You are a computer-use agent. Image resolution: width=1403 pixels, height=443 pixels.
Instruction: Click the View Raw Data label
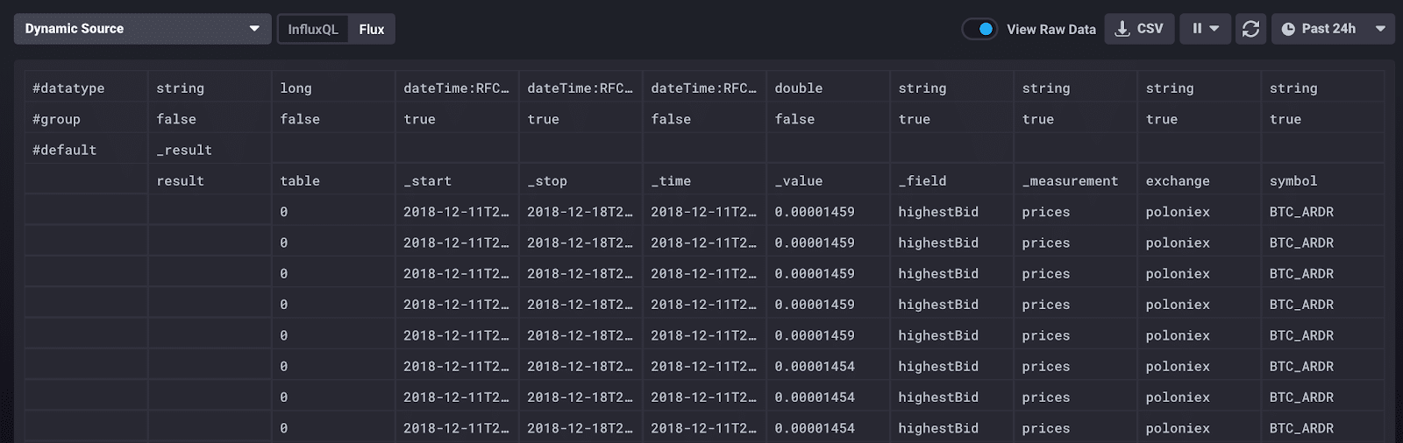click(x=1050, y=29)
